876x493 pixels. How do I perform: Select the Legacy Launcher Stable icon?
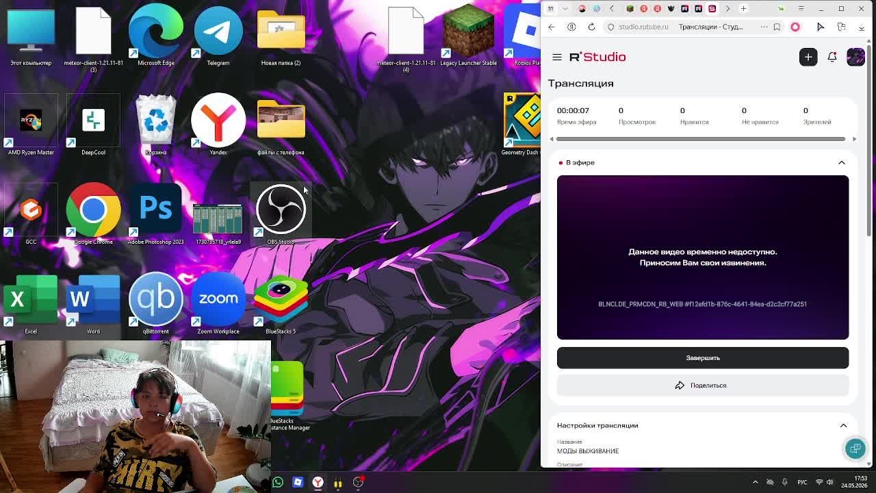[x=469, y=36]
